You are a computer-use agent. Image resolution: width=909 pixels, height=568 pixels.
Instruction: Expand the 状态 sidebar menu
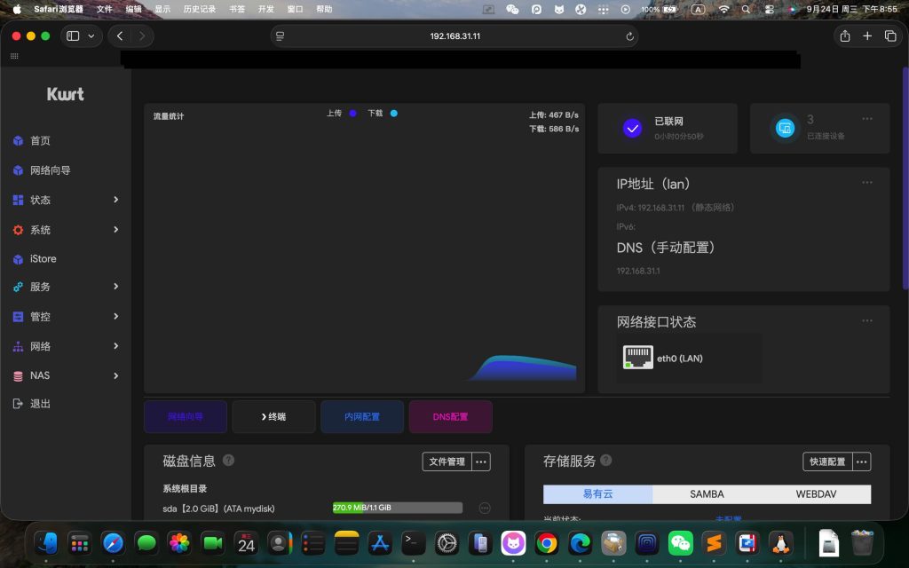pos(115,200)
